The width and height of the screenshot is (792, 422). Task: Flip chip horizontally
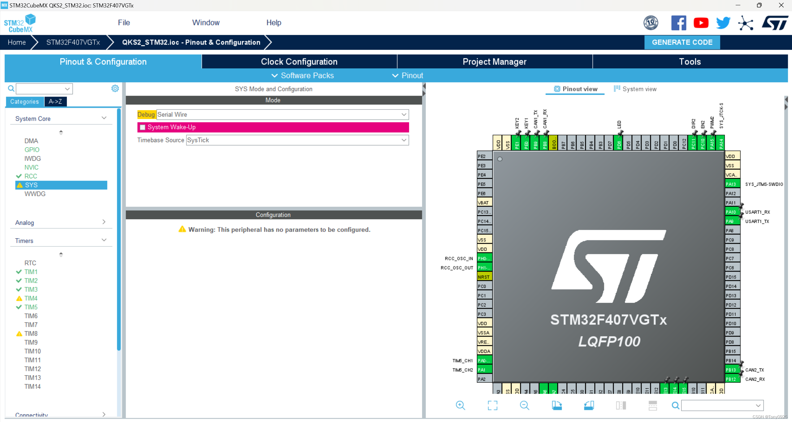click(621, 405)
